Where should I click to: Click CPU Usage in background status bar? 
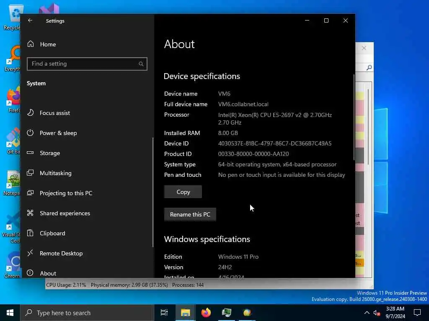[x=66, y=285]
